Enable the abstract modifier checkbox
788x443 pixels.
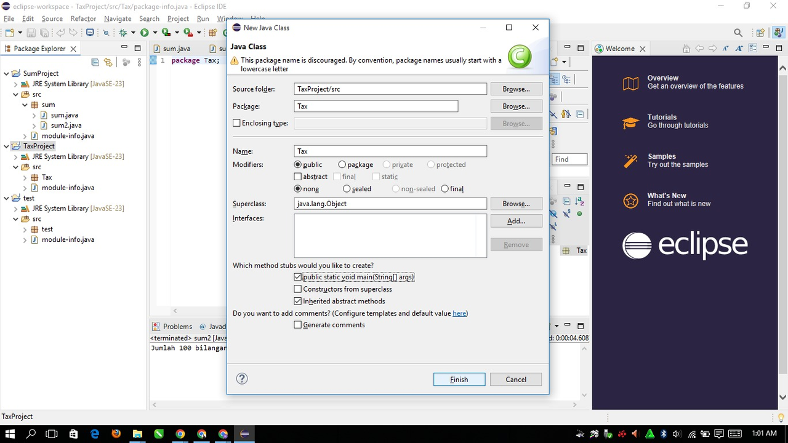298,177
